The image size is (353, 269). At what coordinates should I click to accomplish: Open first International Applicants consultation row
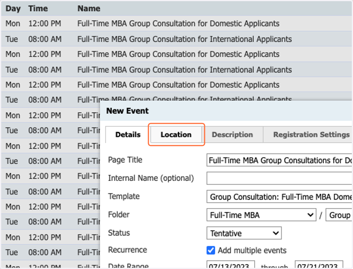point(176,39)
